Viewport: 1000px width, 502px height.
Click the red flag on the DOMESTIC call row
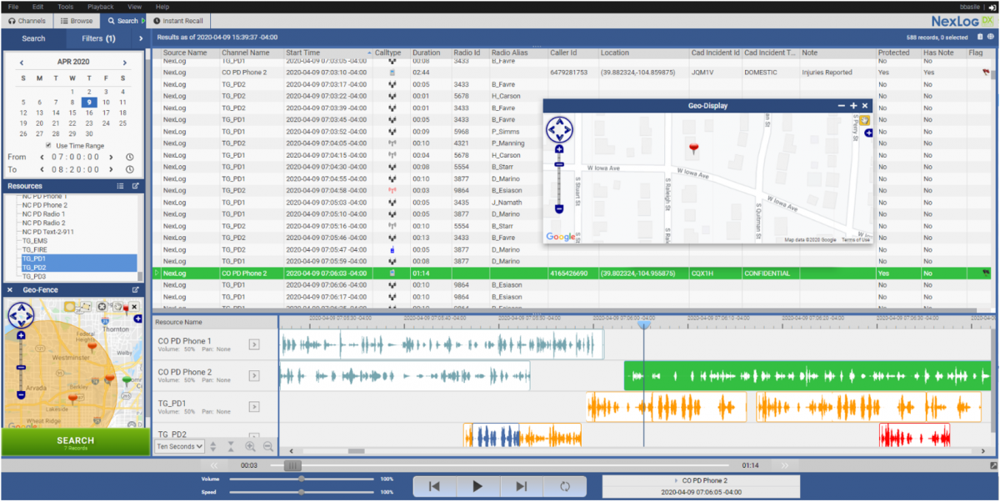coord(986,73)
